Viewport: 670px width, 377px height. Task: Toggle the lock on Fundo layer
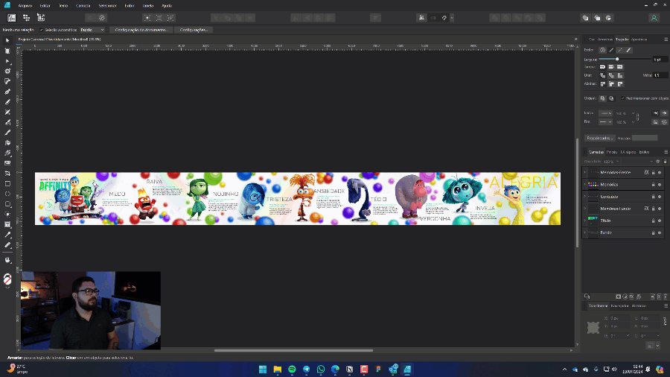tap(653, 233)
